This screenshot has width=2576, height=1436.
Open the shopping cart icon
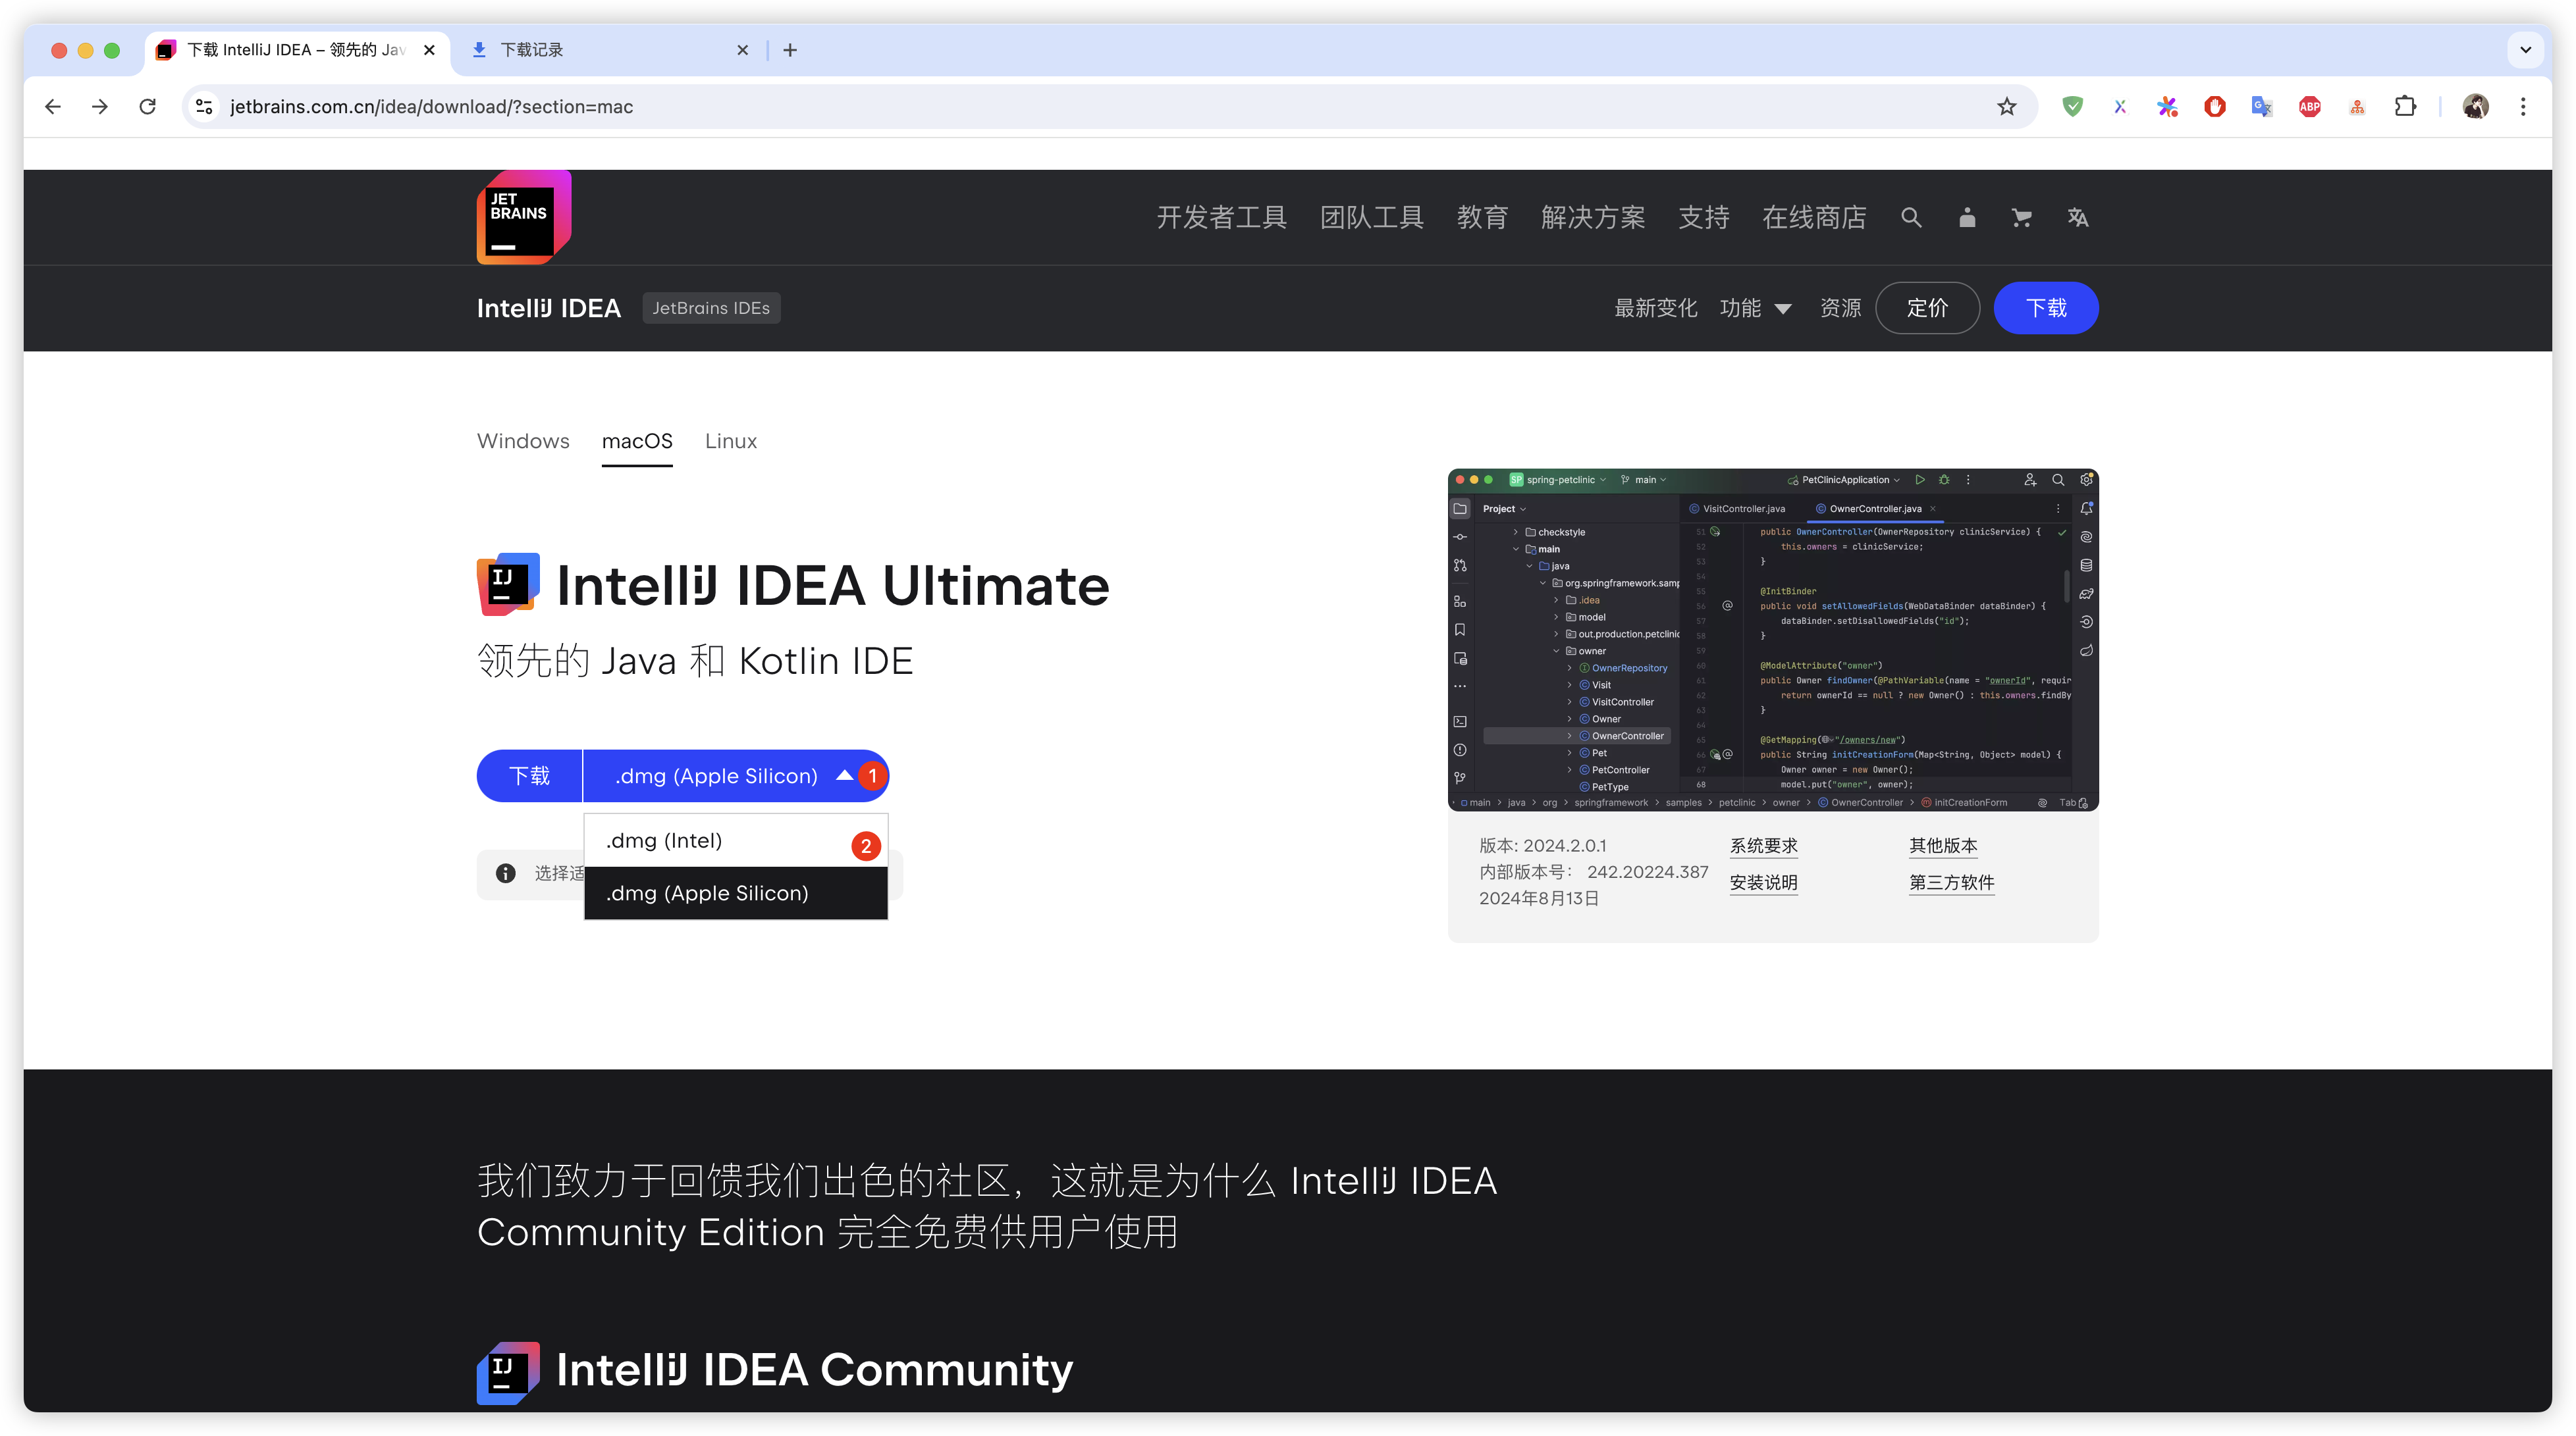click(2021, 218)
